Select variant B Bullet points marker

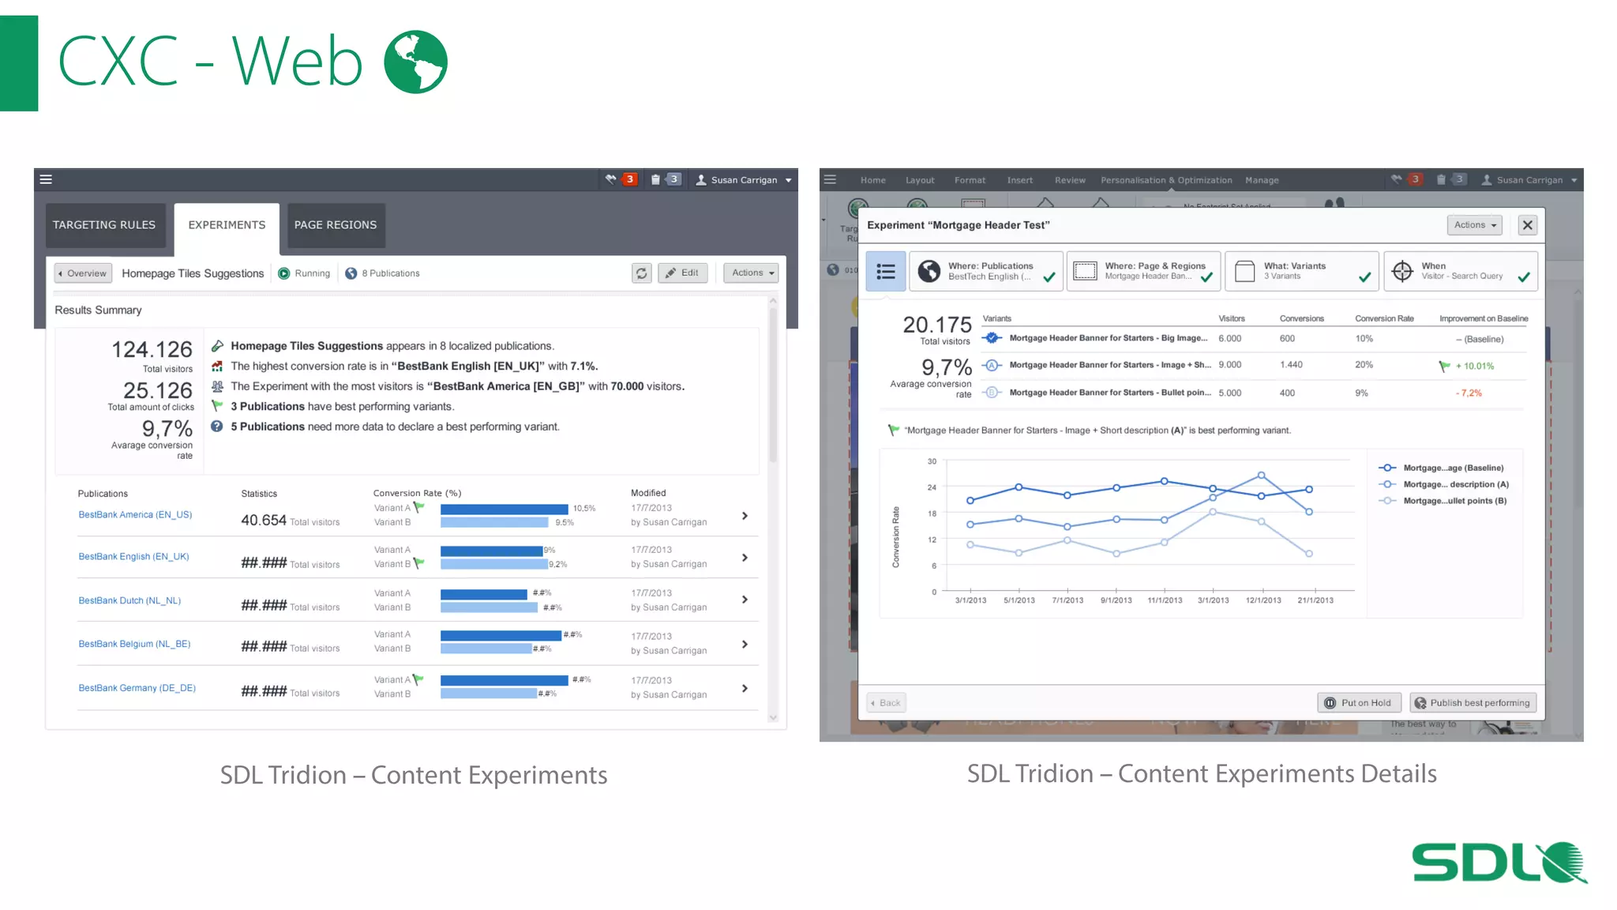[992, 393]
